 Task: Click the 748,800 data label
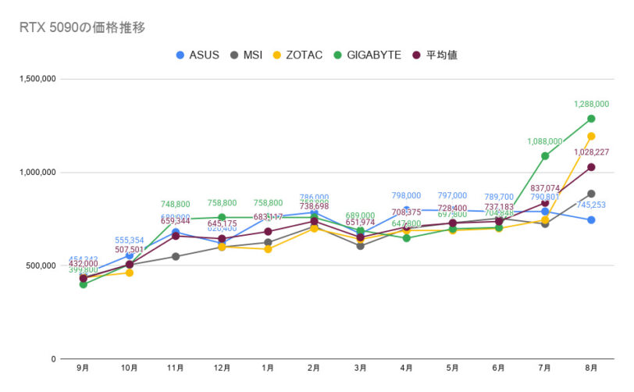tap(175, 205)
